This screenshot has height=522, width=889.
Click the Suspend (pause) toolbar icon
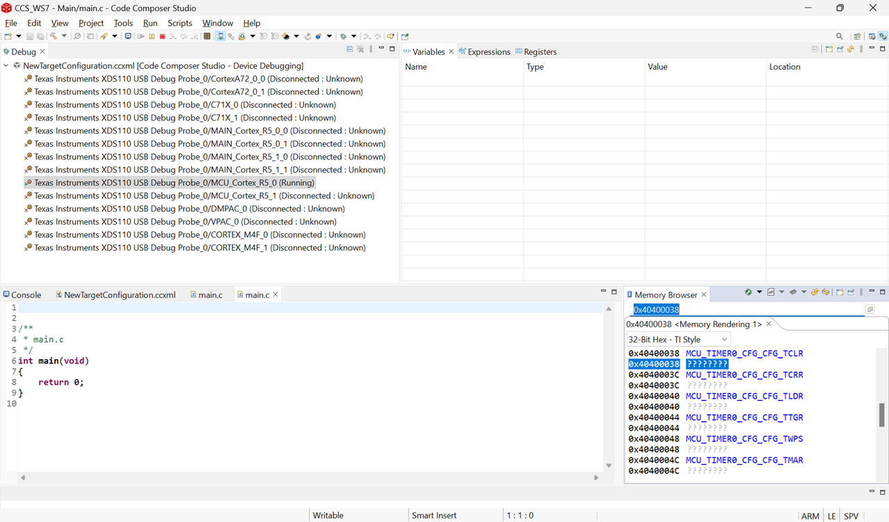tap(152, 36)
